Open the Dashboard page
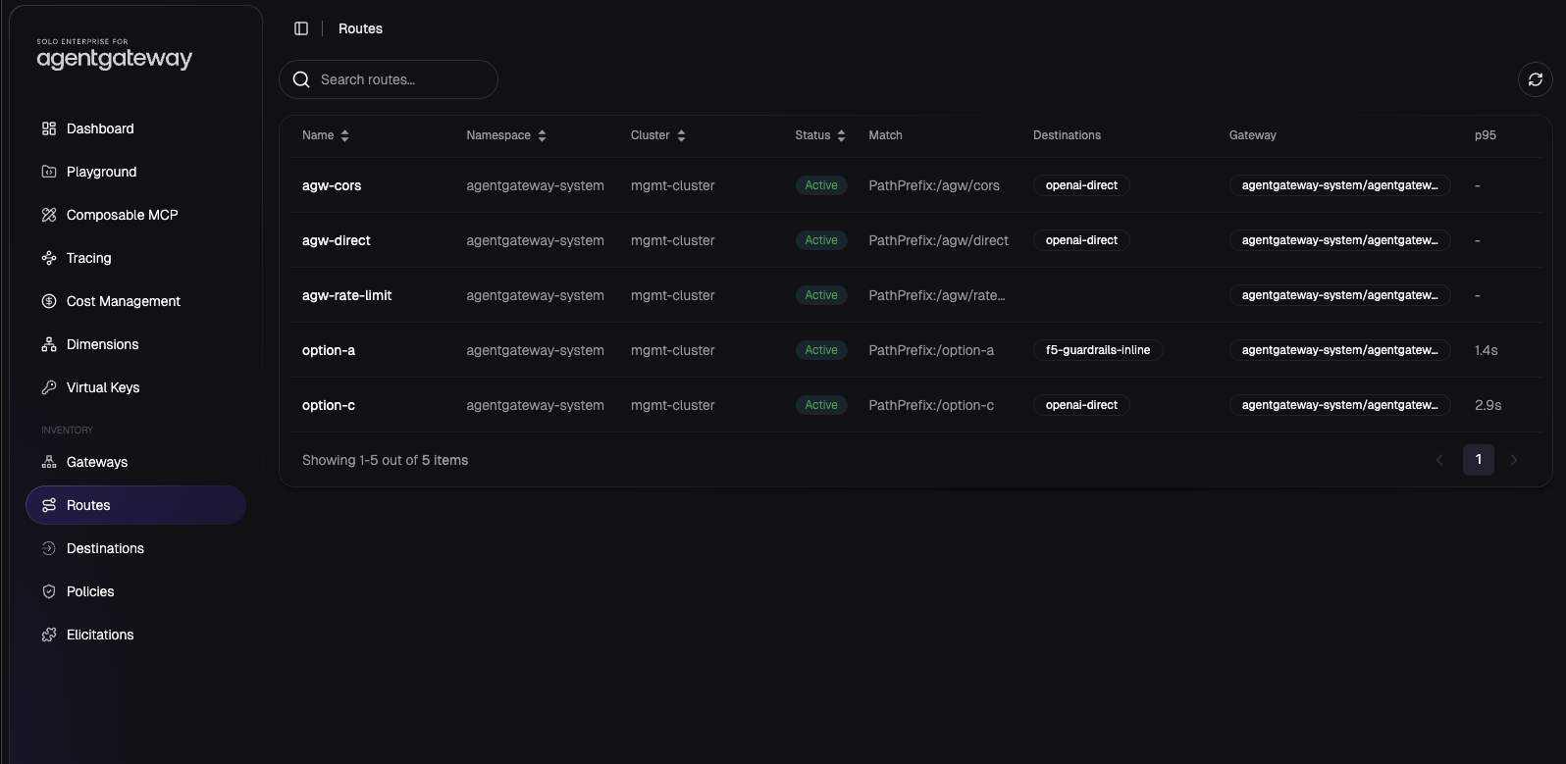Screen dimensions: 1566x764 click(135, 128)
